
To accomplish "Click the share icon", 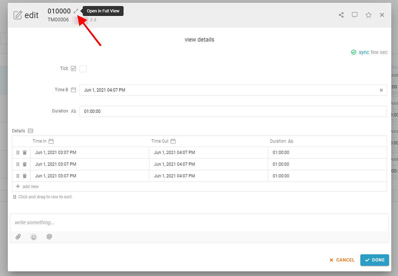I will (x=341, y=15).
